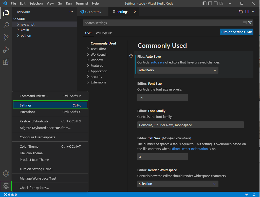Open the Auto Save afterDelay dropdown
The image size is (260, 197).
(x=178, y=70)
